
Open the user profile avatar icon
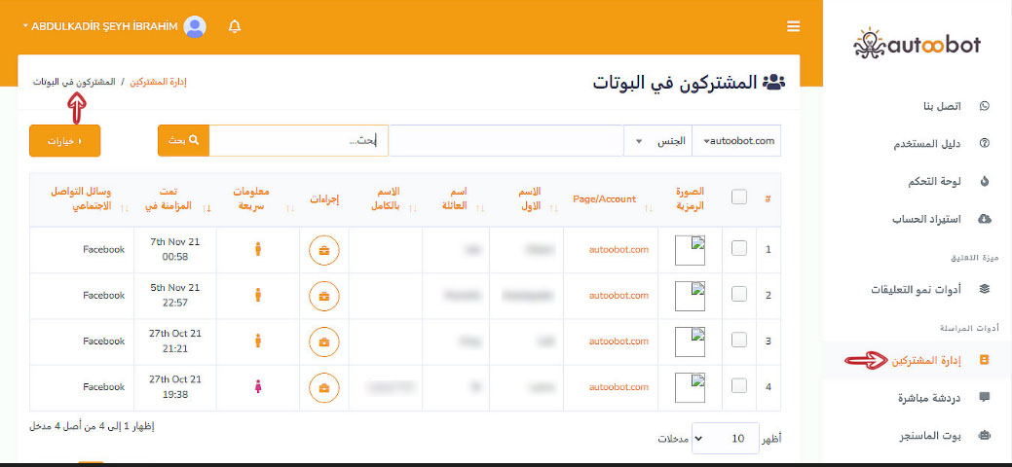coord(195,26)
